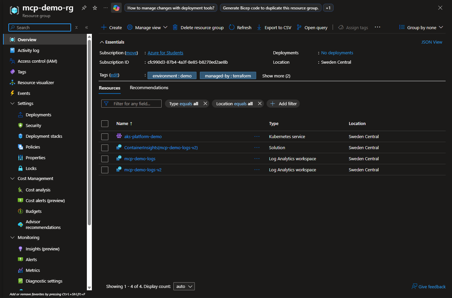Sort by the Name column header
The height and width of the screenshot is (298, 452).
(124, 123)
